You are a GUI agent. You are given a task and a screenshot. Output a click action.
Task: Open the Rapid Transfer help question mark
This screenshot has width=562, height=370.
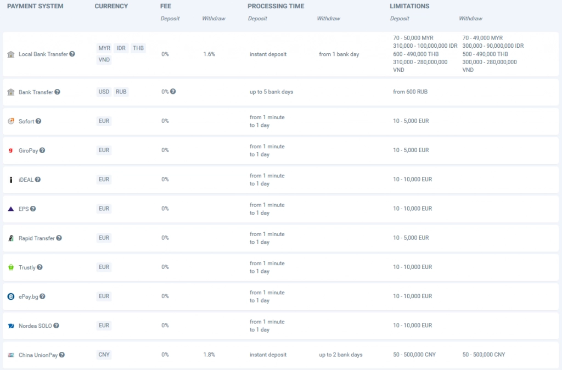coord(59,238)
